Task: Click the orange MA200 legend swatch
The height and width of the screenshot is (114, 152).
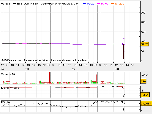Action: (113, 4)
